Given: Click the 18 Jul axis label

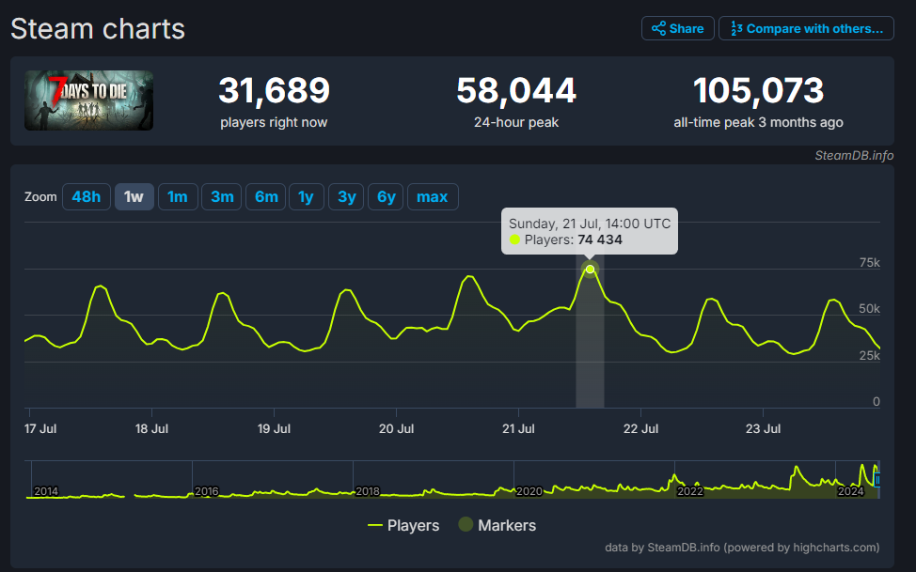Looking at the screenshot, I should (x=152, y=428).
